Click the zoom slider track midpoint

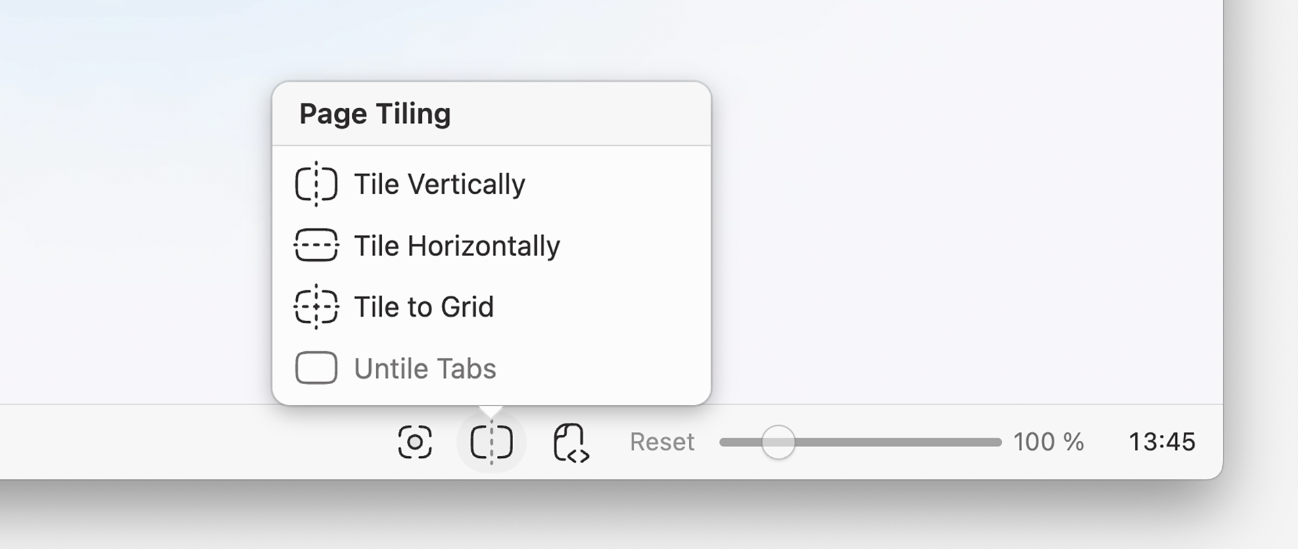pos(861,442)
